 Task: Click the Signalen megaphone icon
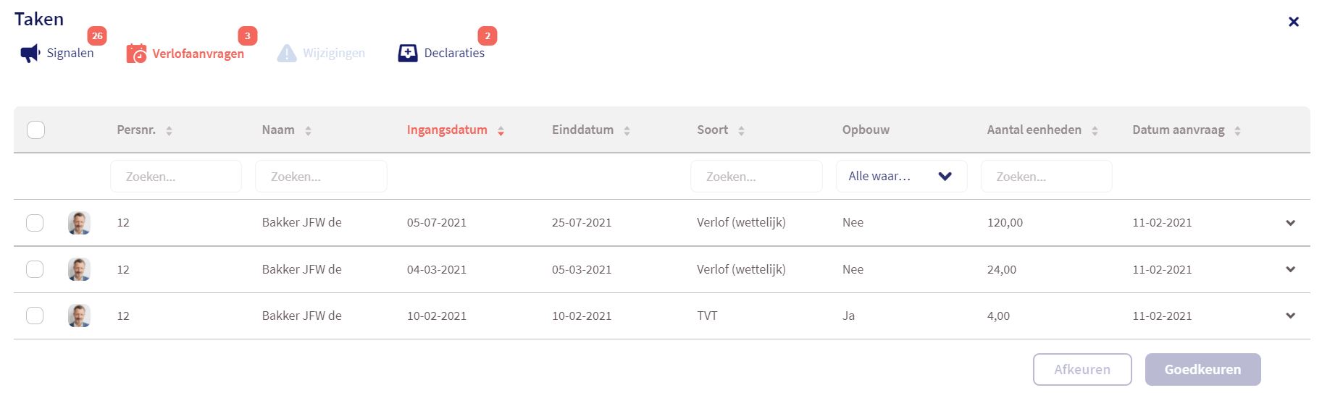(x=30, y=54)
